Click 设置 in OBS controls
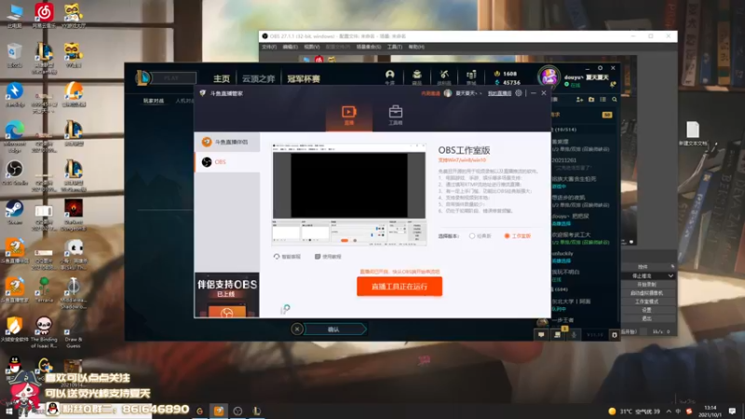This screenshot has height=419, width=745. tap(646, 310)
